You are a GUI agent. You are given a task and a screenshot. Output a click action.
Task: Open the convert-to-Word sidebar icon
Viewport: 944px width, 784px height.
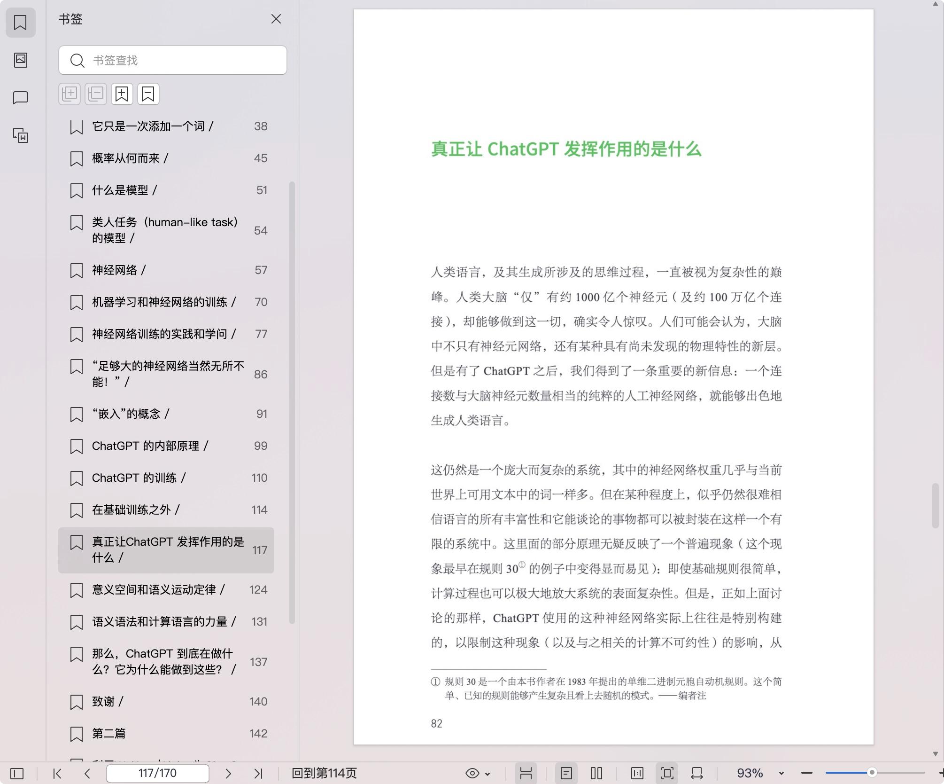click(20, 135)
